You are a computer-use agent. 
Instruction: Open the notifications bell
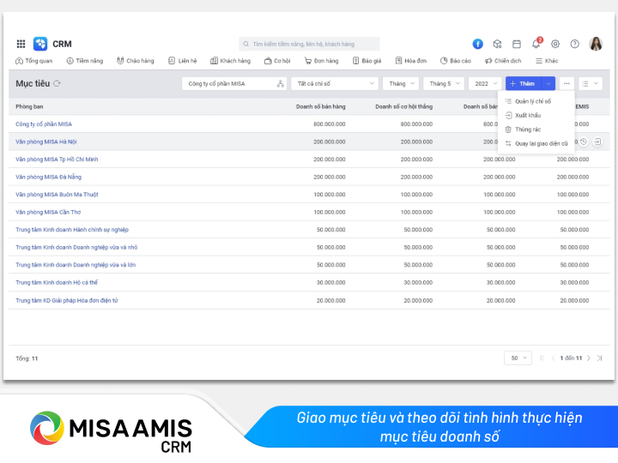[536, 44]
